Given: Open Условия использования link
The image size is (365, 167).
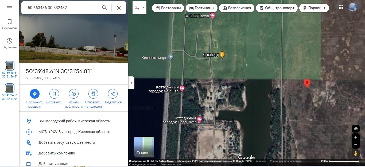Looking at the screenshot, I should pos(285,161).
